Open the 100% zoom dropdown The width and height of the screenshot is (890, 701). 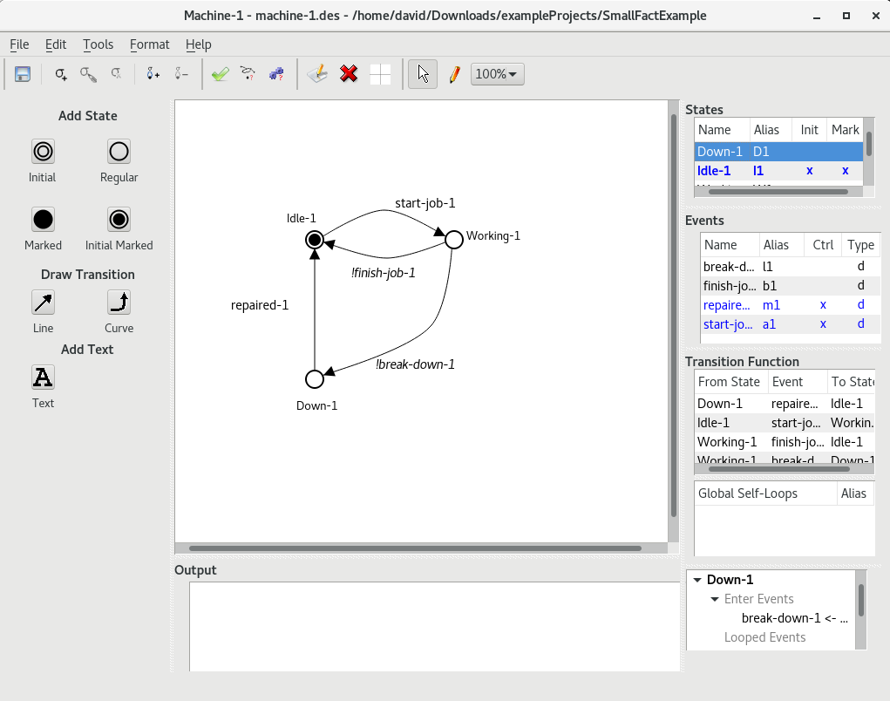coord(497,74)
